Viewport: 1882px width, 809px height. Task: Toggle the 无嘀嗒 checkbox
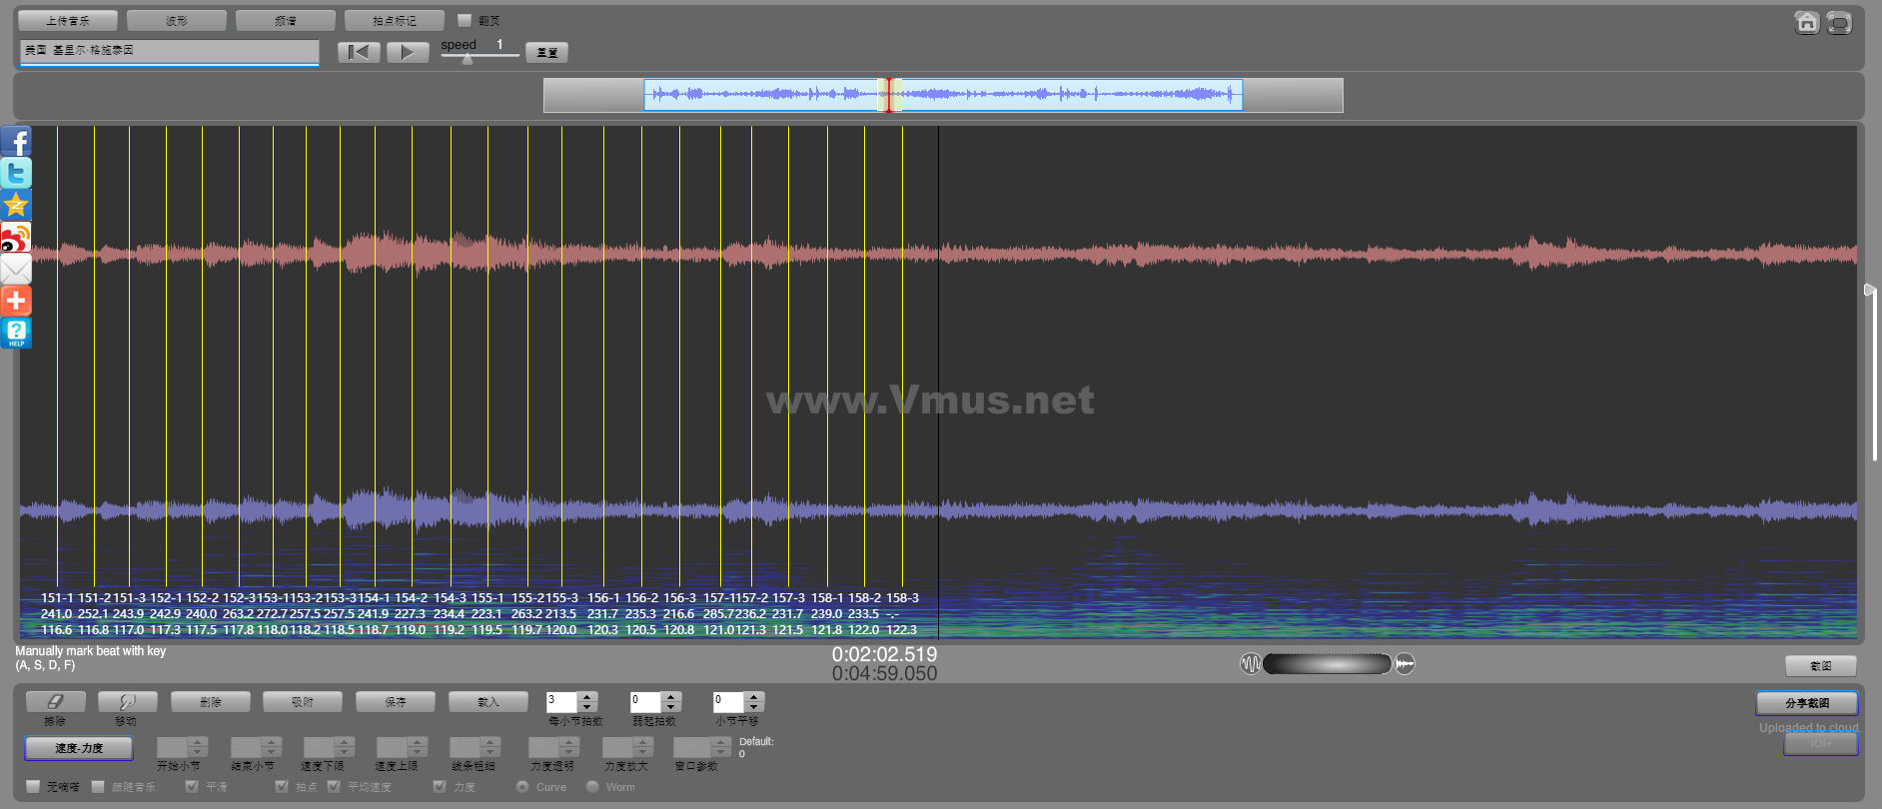coord(33,787)
